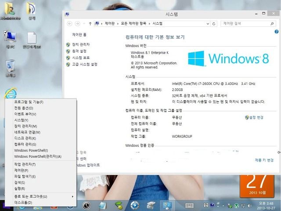Click 제품 키 변경 link
This screenshot has height=211, width=281.
(264, 160)
